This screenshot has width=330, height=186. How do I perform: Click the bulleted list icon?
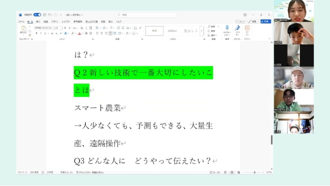[97, 28]
